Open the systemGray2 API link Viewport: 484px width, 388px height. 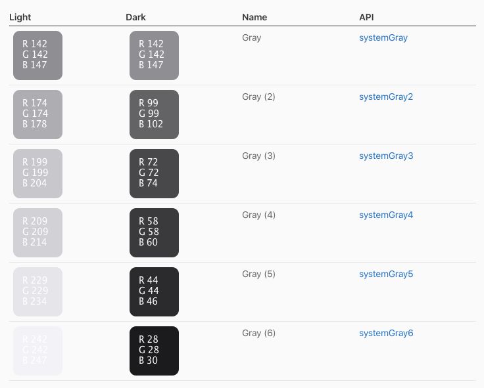point(386,97)
